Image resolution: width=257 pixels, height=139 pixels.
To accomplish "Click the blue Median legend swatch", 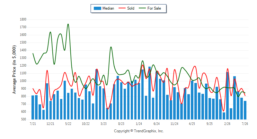I will coord(97,8).
